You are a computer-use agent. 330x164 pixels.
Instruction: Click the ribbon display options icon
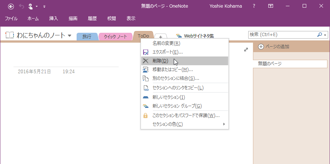270,6
